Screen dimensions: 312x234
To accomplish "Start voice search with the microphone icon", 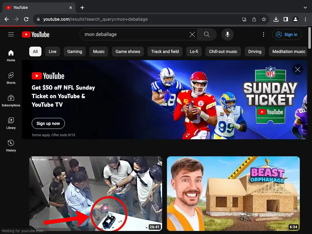I will [227, 34].
